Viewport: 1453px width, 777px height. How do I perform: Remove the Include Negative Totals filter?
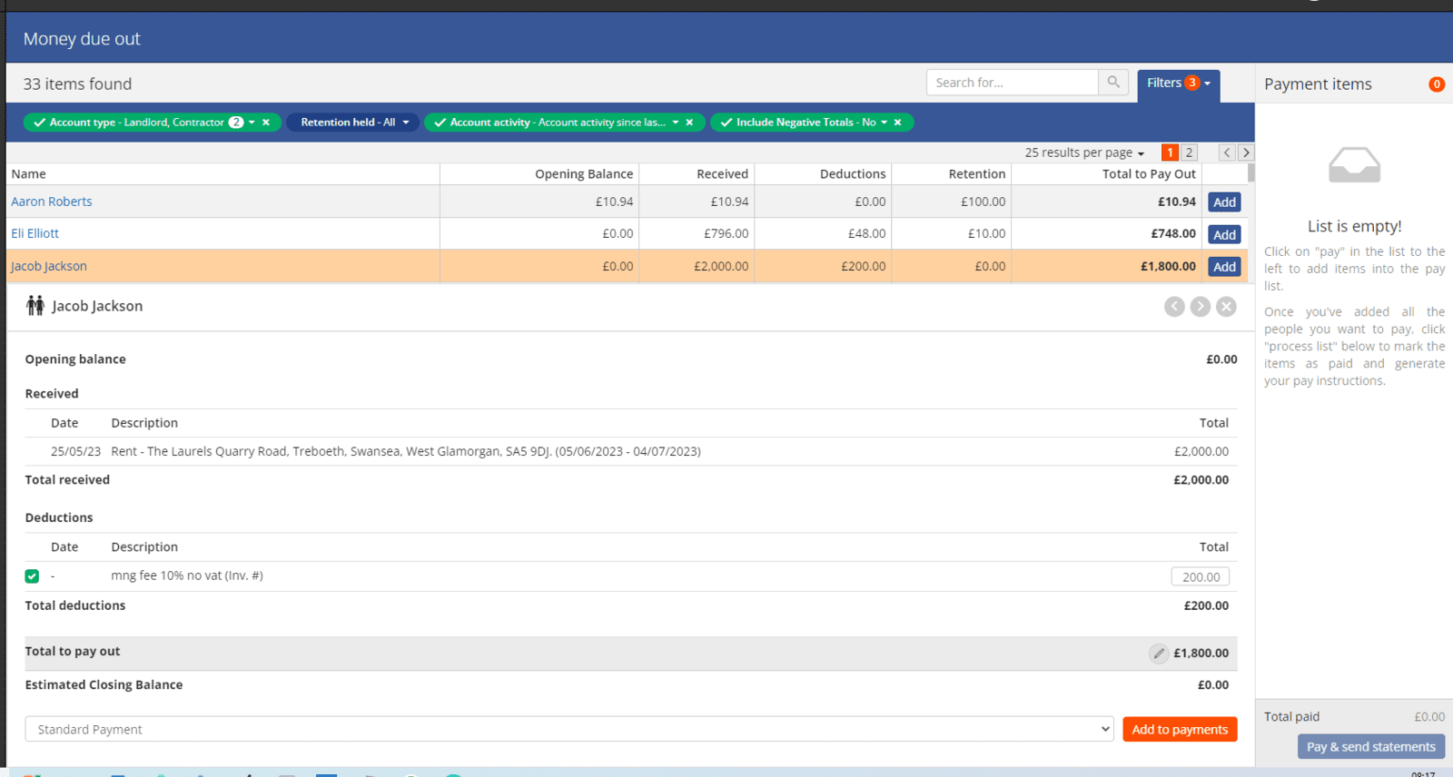[897, 123]
